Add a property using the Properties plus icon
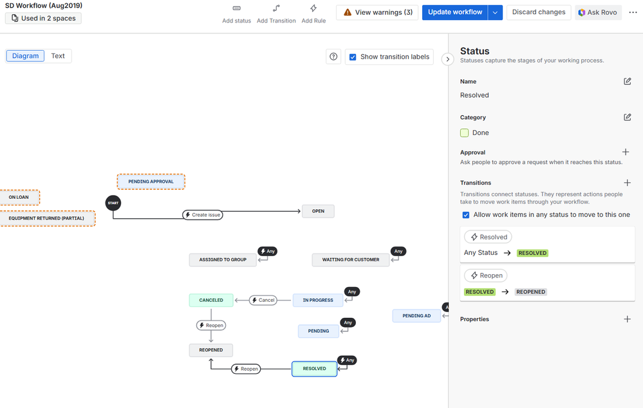The width and height of the screenshot is (643, 408). click(x=628, y=319)
